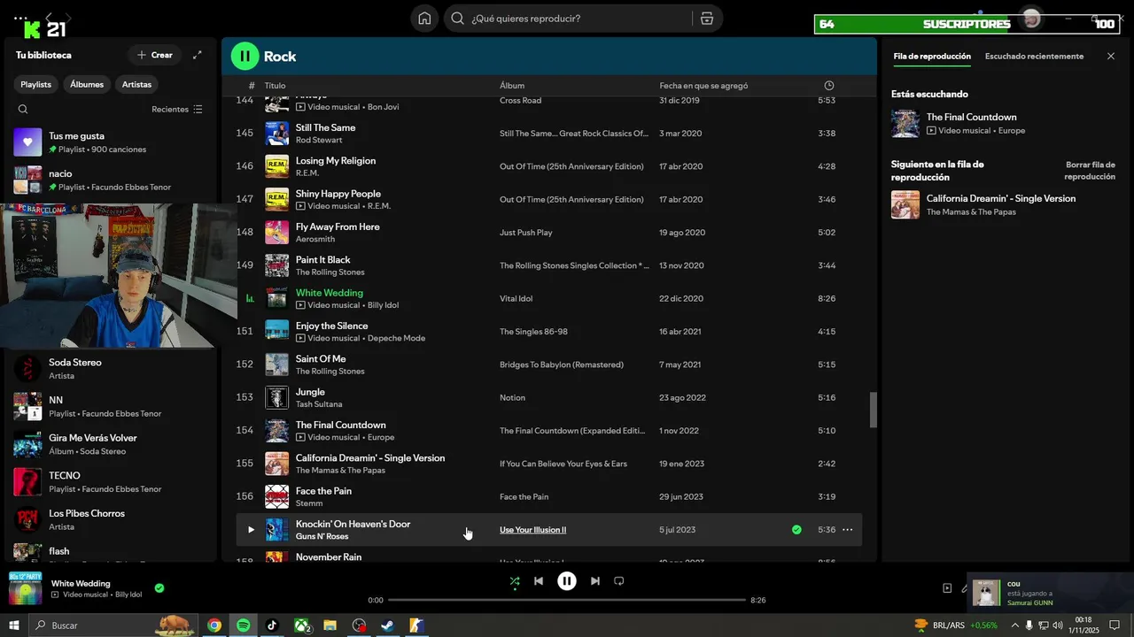
Task: Click the White Wedding cover art in player
Action: point(25,588)
